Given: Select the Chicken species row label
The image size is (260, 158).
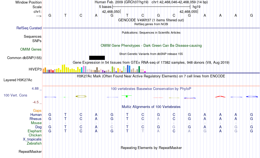Looking at the screenshot, I should click(x=35, y=135).
